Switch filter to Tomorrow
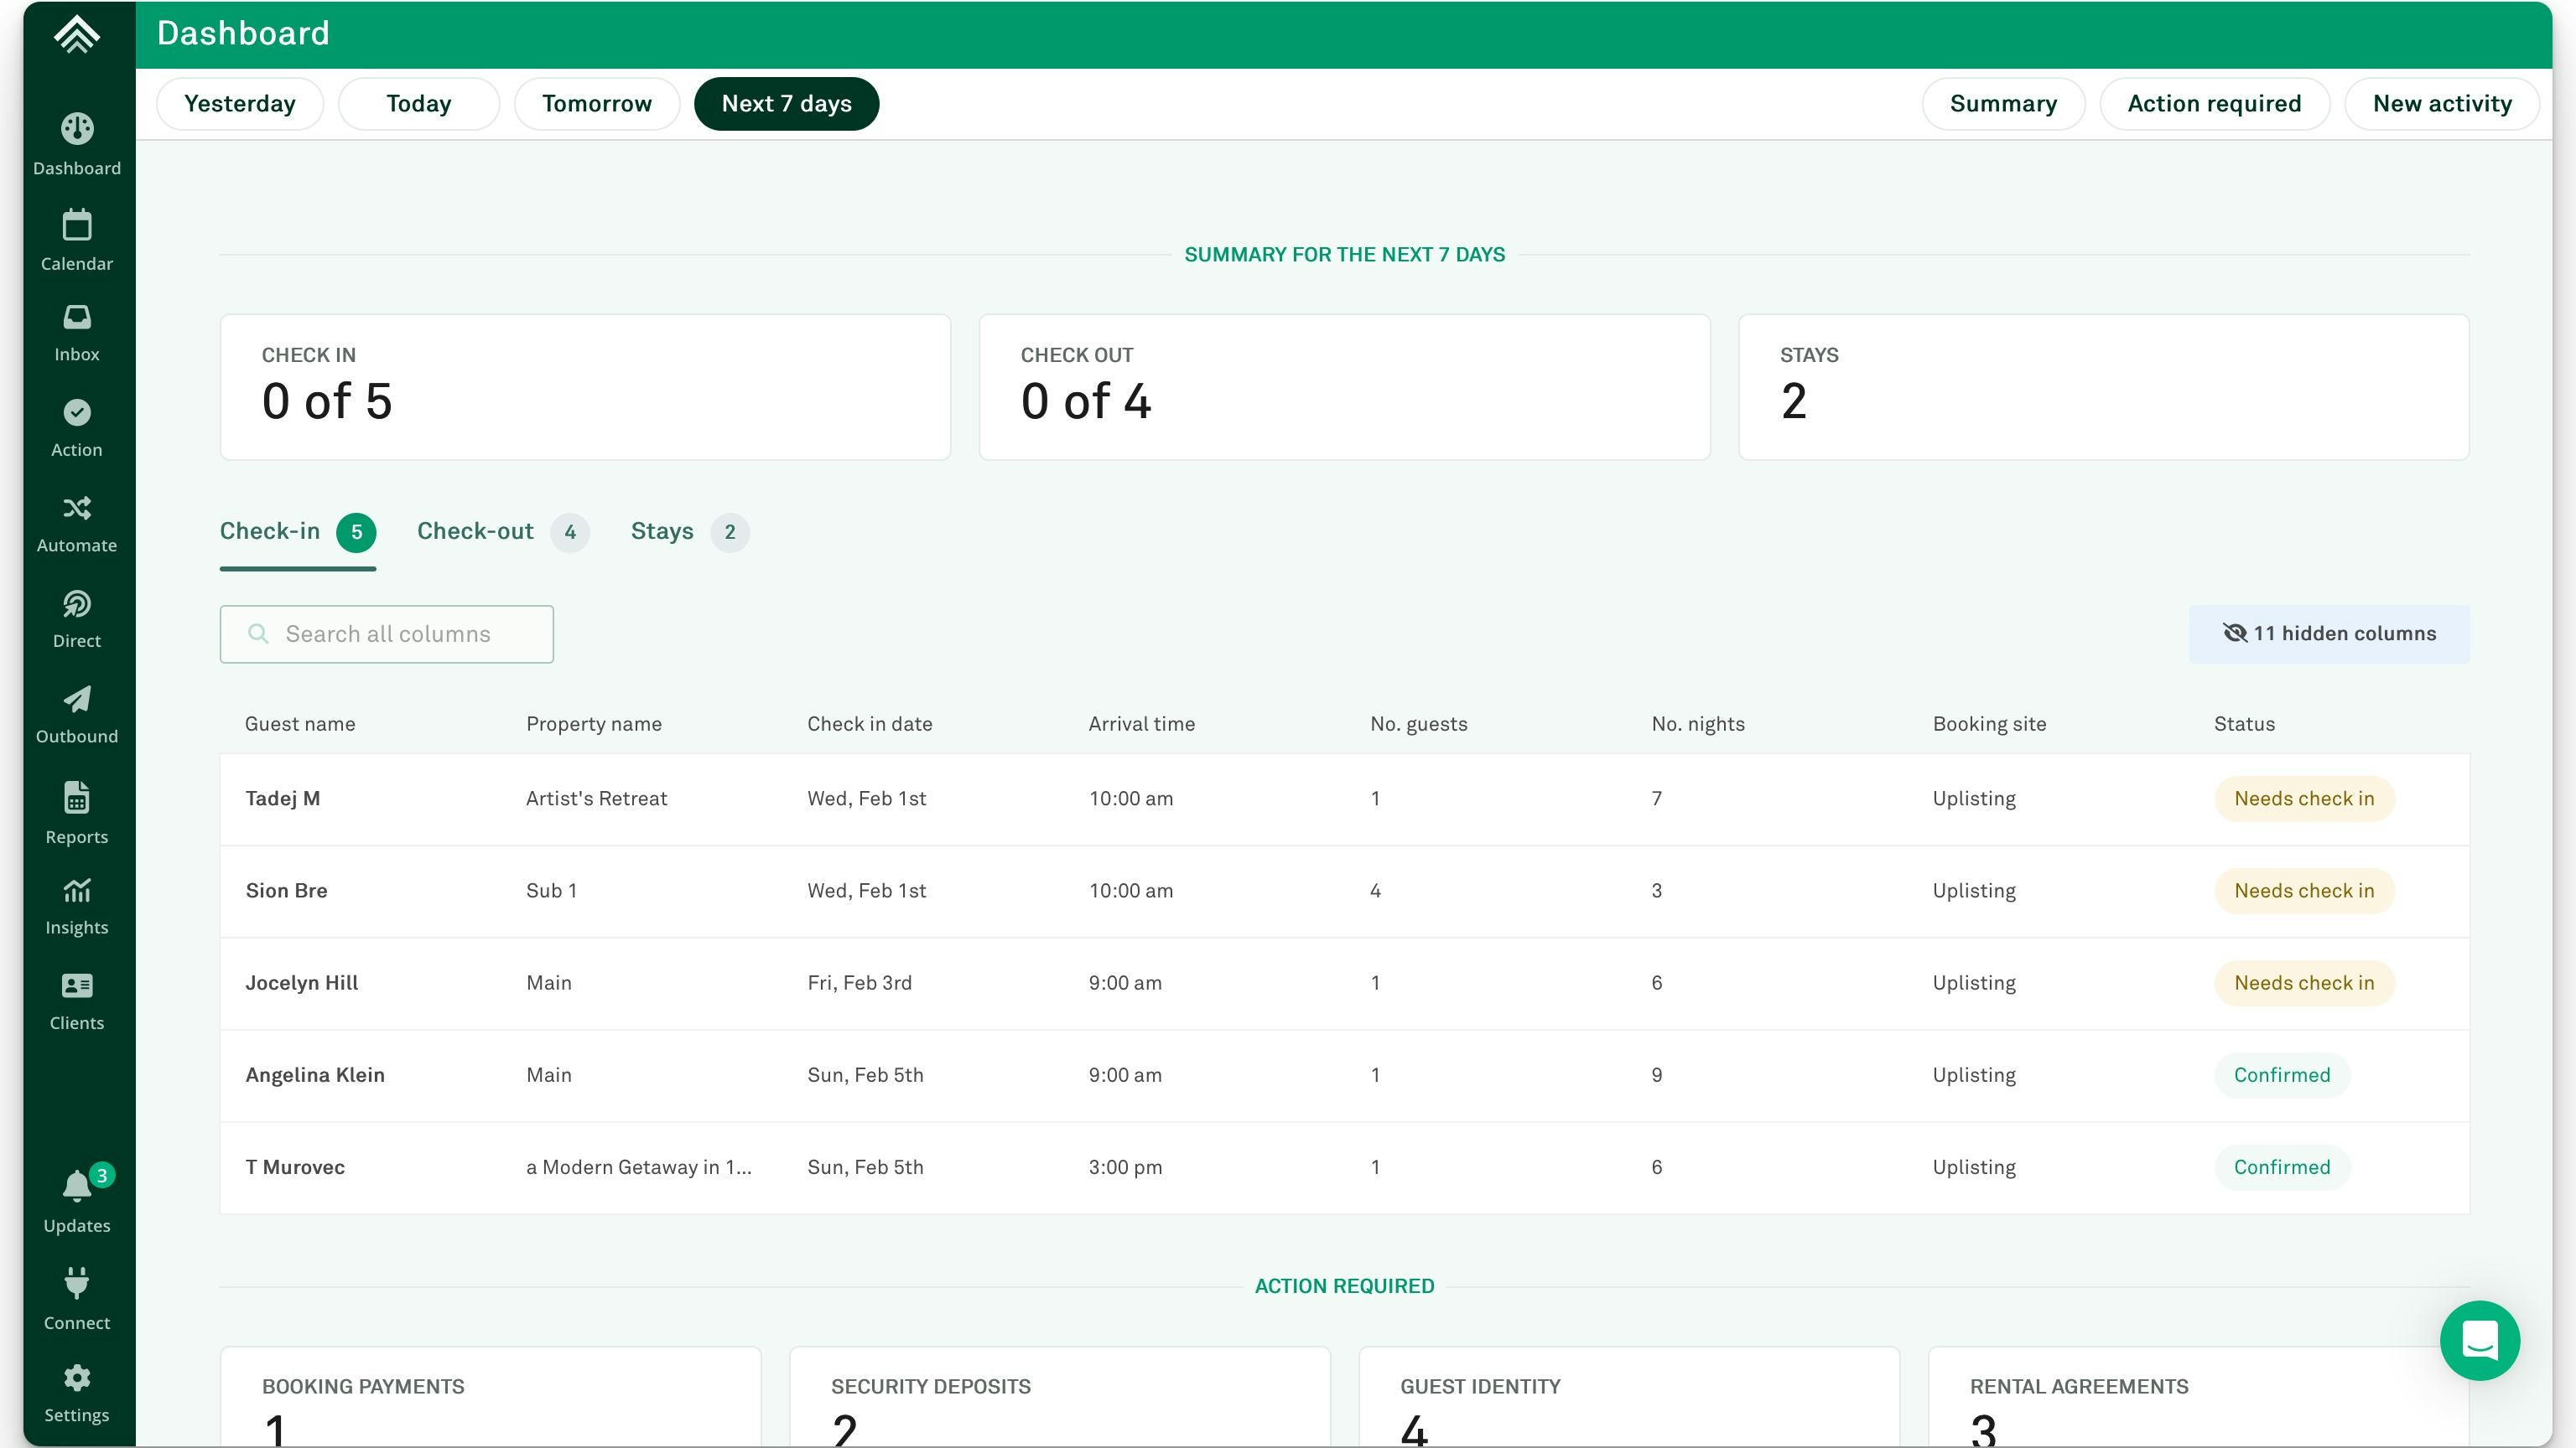Viewport: 2576px width, 1448px height. pos(596,104)
